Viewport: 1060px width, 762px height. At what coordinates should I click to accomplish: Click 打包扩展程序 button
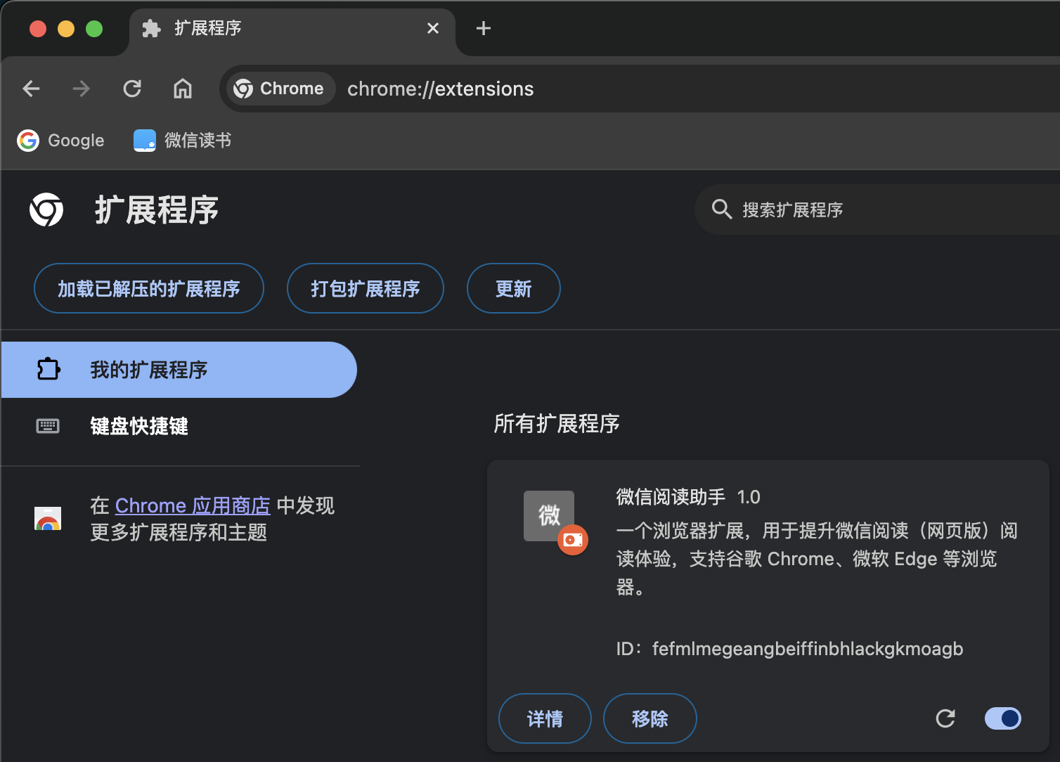pyautogui.click(x=366, y=288)
